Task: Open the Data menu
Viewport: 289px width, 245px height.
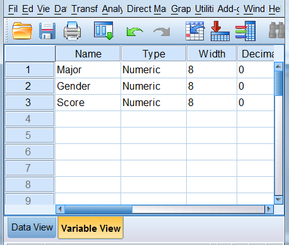Action: 61,9
